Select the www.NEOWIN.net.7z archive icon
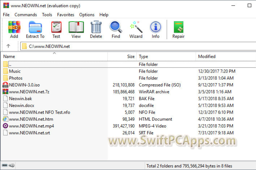The image size is (256, 170). click(x=5, y=92)
